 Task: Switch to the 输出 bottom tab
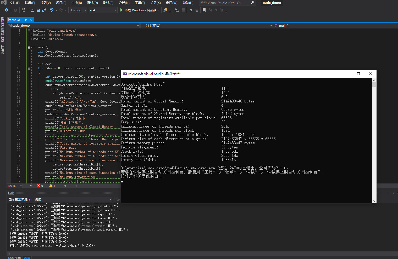pyautogui.click(x=27, y=258)
